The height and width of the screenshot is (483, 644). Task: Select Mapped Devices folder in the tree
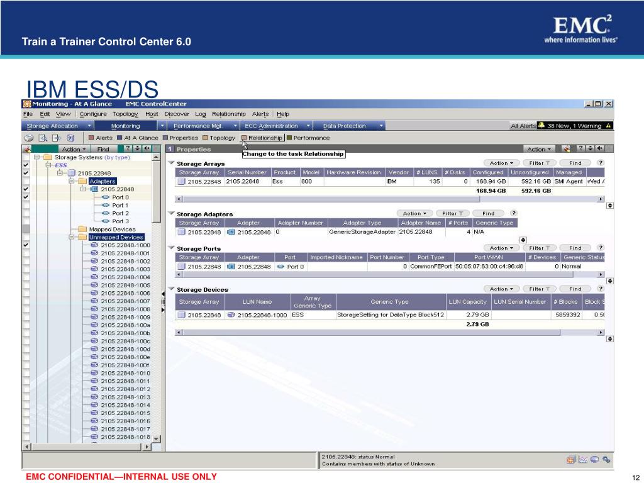[112, 229]
